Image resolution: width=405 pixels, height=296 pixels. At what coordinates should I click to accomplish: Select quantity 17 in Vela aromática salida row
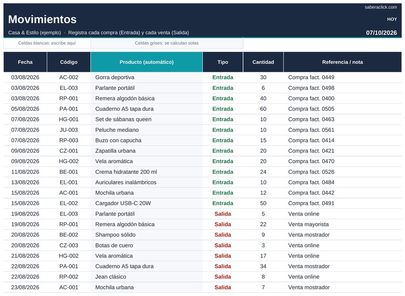pyautogui.click(x=263, y=256)
